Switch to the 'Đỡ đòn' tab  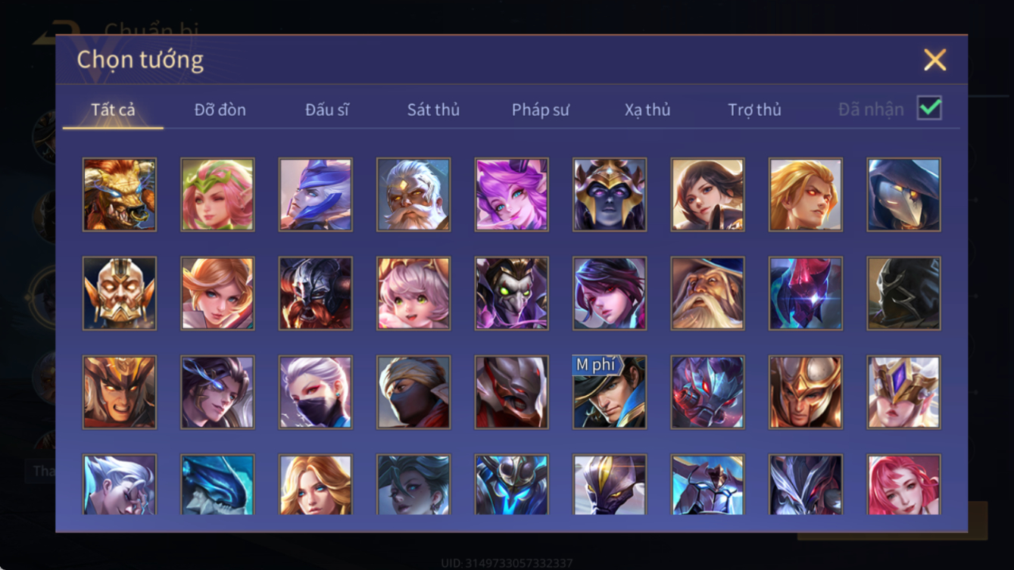pyautogui.click(x=220, y=110)
